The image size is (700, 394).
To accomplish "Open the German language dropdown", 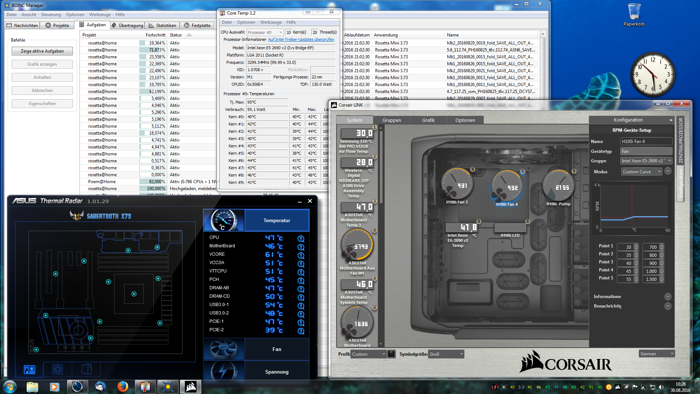I will [x=657, y=354].
